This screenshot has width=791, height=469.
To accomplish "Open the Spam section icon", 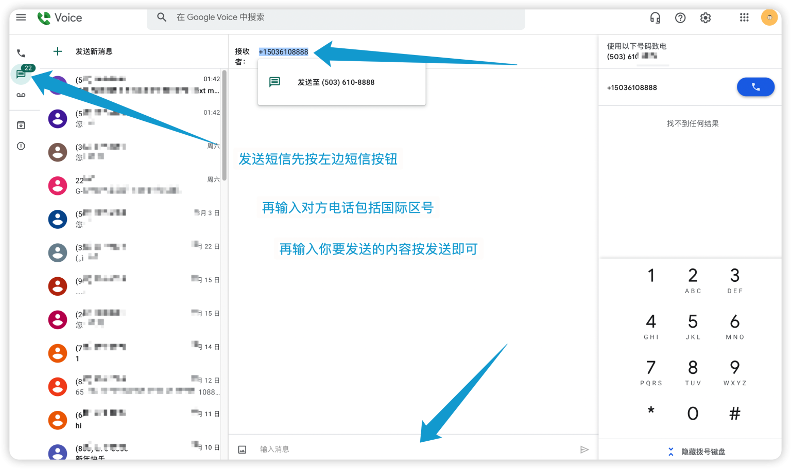I will (x=21, y=146).
